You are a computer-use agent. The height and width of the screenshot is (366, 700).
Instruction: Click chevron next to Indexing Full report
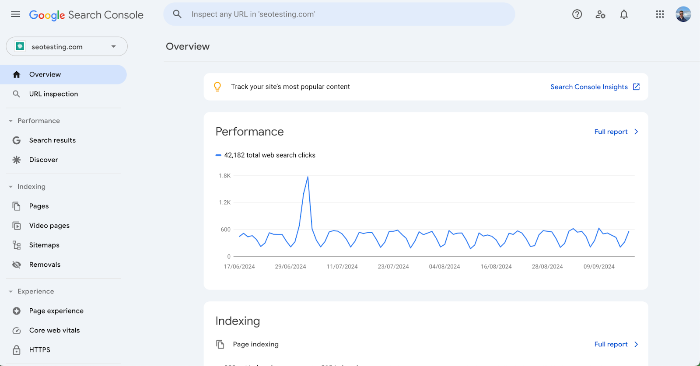coord(636,344)
